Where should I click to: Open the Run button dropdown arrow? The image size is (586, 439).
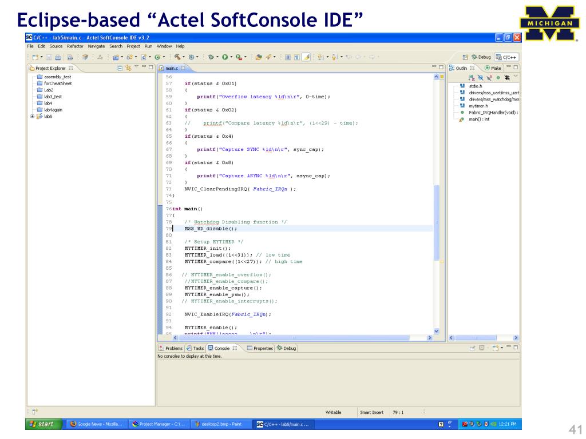tap(231, 57)
